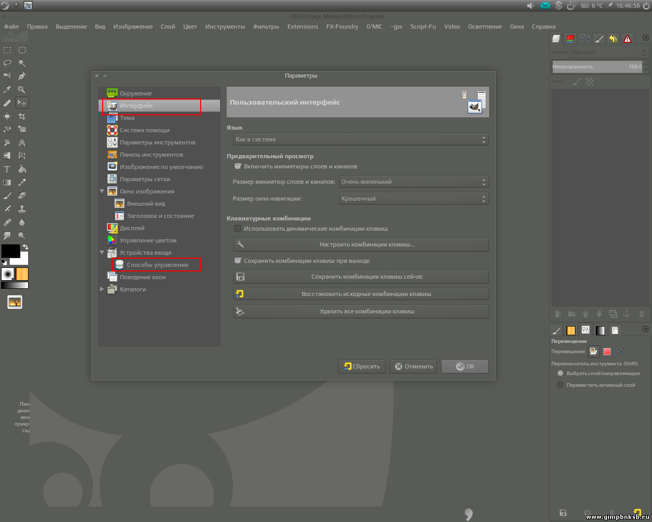This screenshot has width=652, height=522.
Task: Switch to the Layers tab in dock
Action: point(556,38)
